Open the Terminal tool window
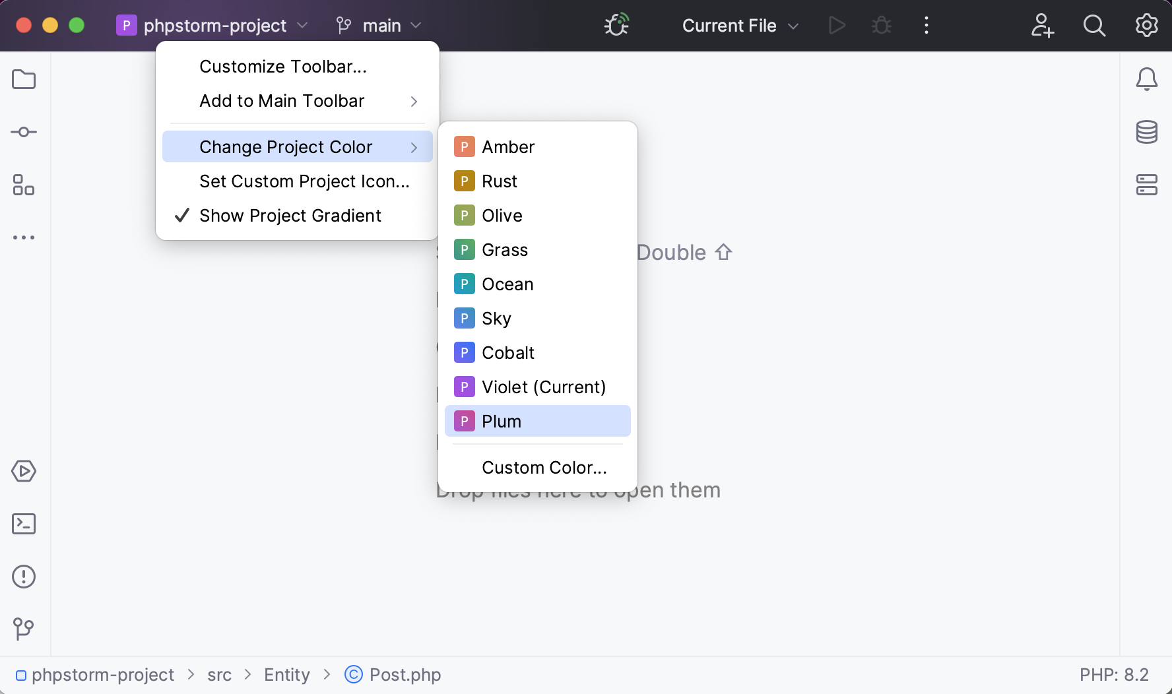Viewport: 1172px width, 694px height. click(24, 523)
